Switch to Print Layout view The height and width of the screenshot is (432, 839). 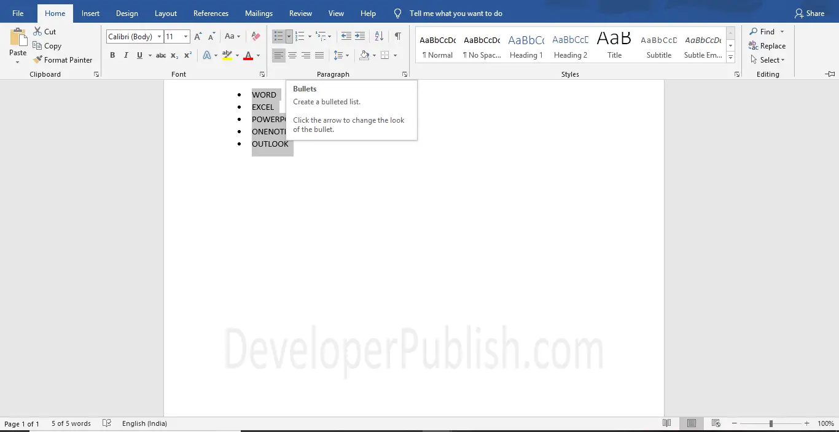coord(692,423)
